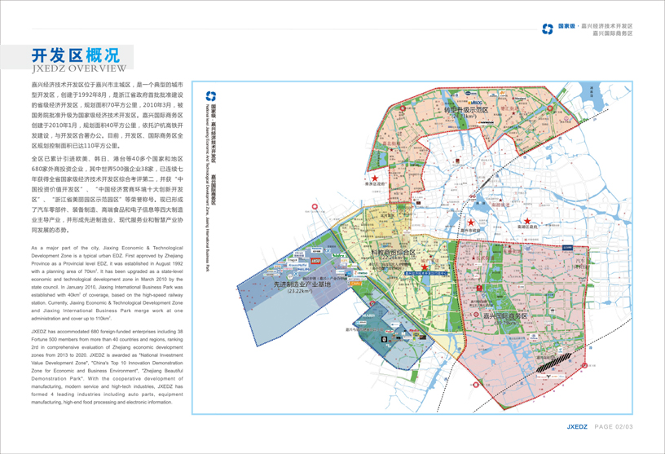
Task: Click the 开发区概况 page title
Action: tap(76, 55)
